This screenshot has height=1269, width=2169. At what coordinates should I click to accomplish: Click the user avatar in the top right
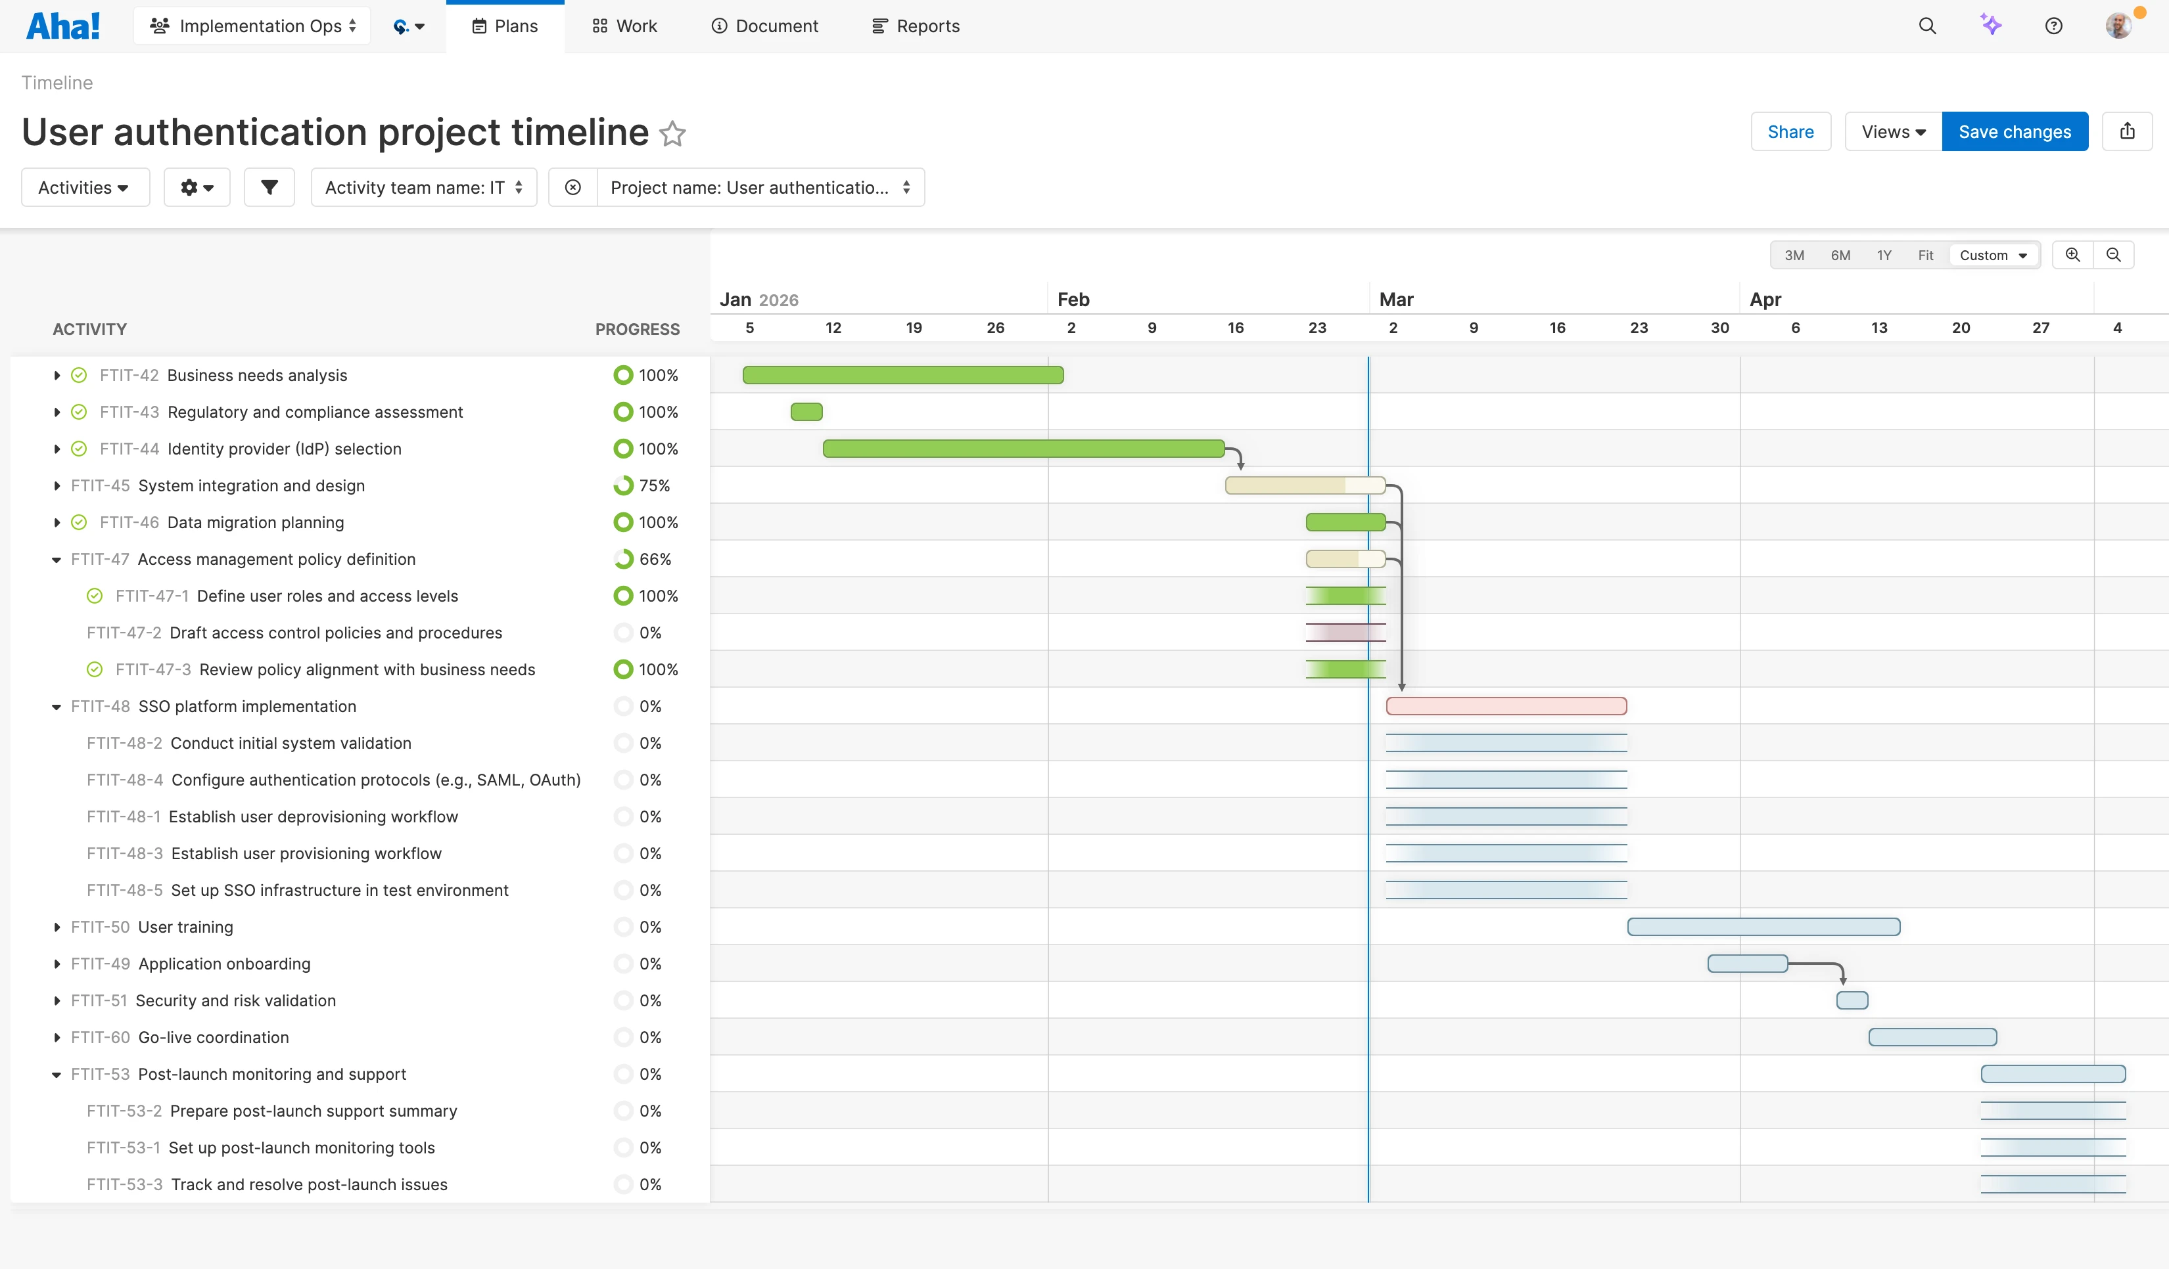tap(2116, 26)
